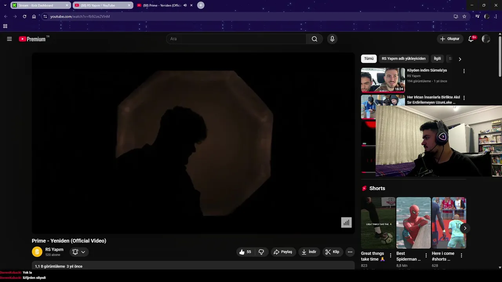Screen dimensions: 502x282
Task: Open the Best Spiderman short thumbnail
Action: (x=413, y=222)
